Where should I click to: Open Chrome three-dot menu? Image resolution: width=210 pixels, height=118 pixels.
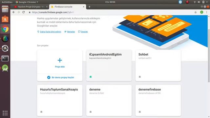click(x=207, y=12)
